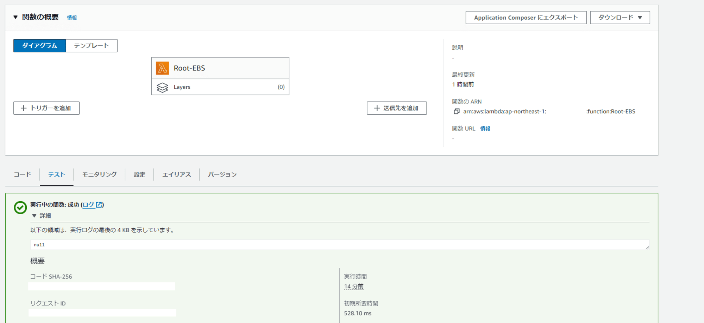Open the 設定 tab

139,175
